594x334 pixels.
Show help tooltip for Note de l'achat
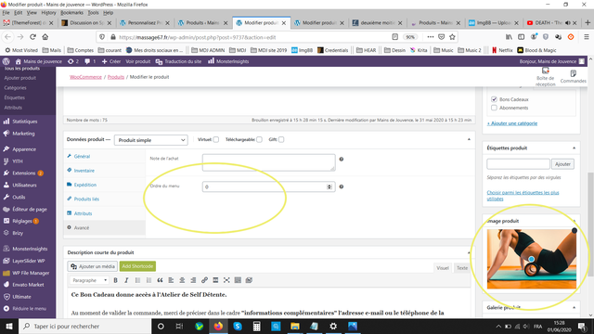pyautogui.click(x=342, y=159)
